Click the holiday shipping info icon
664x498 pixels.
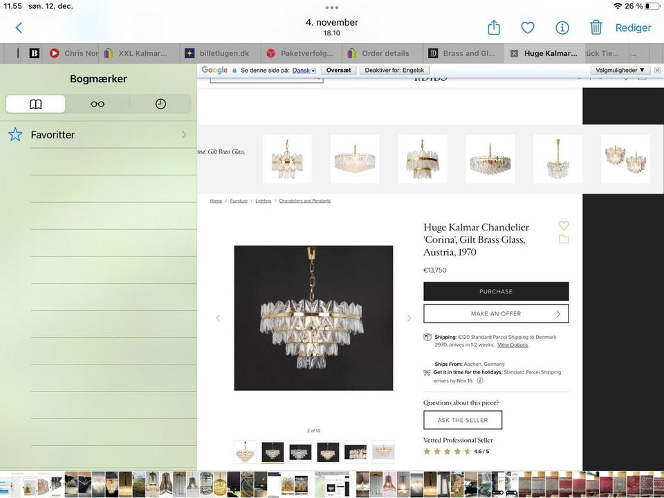coord(480,380)
